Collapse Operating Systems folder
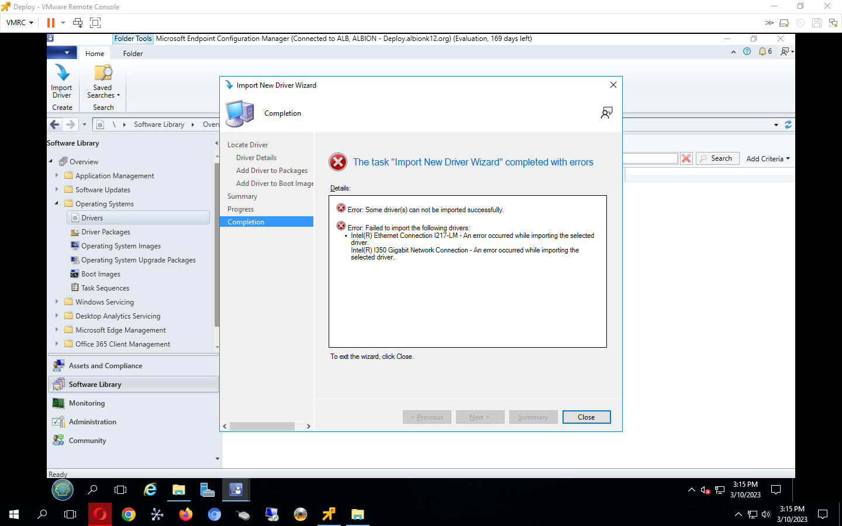The image size is (842, 526). [57, 203]
